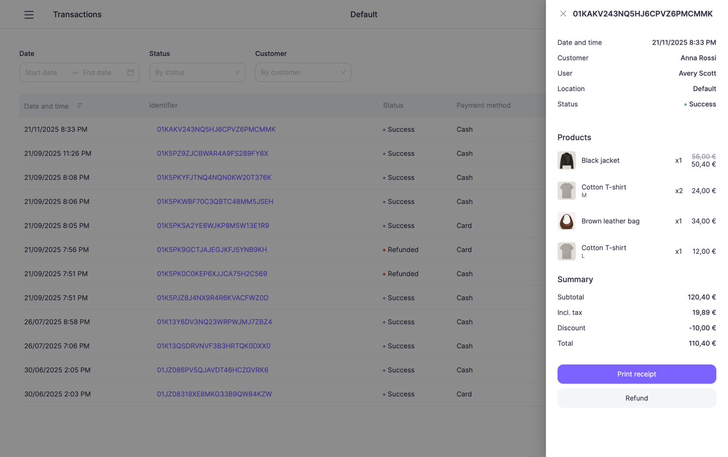
Task: Click the Cotton T-shirt size M thumbnail
Action: [x=567, y=191]
